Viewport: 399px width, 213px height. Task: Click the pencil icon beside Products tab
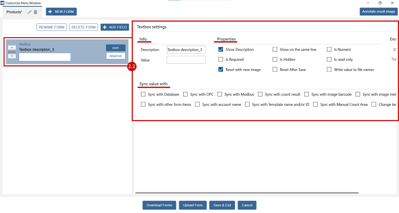tap(30, 12)
